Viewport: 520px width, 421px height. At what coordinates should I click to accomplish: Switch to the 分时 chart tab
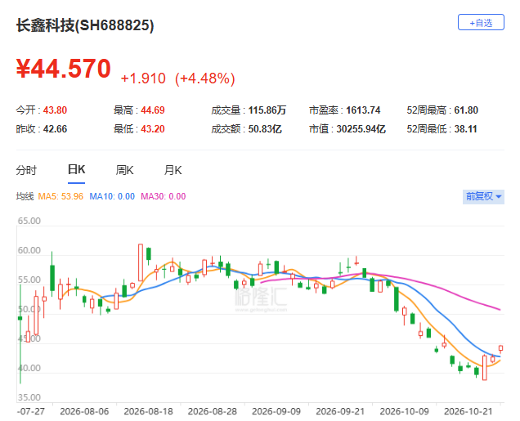click(x=26, y=170)
